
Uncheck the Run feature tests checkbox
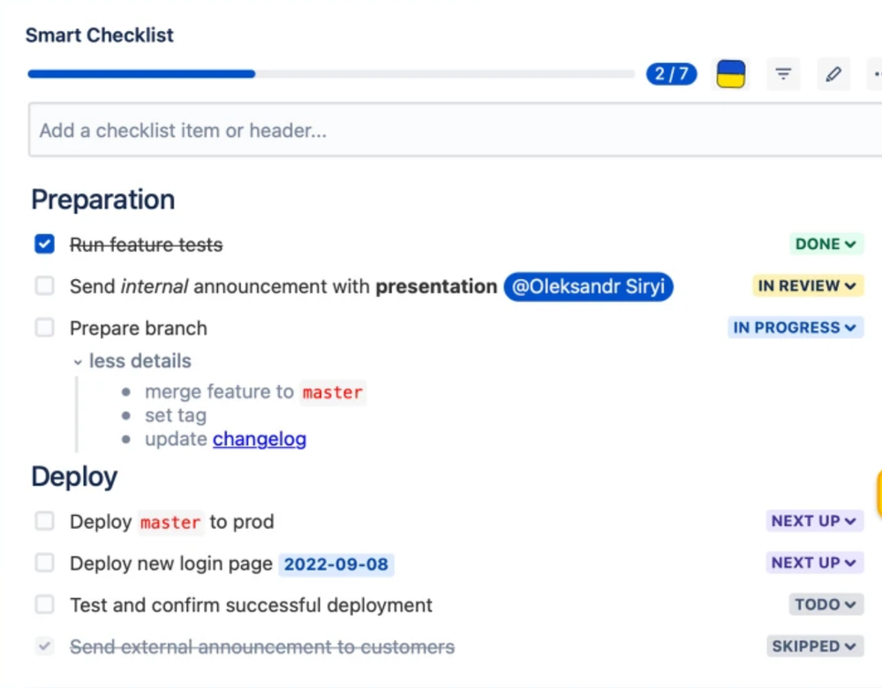pos(44,244)
